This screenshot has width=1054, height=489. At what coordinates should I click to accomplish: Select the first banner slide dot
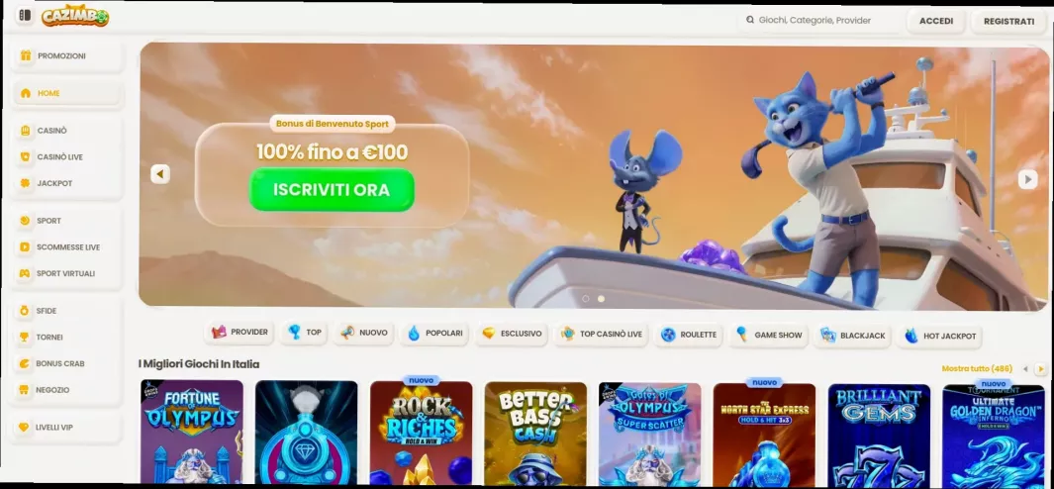pyautogui.click(x=586, y=299)
